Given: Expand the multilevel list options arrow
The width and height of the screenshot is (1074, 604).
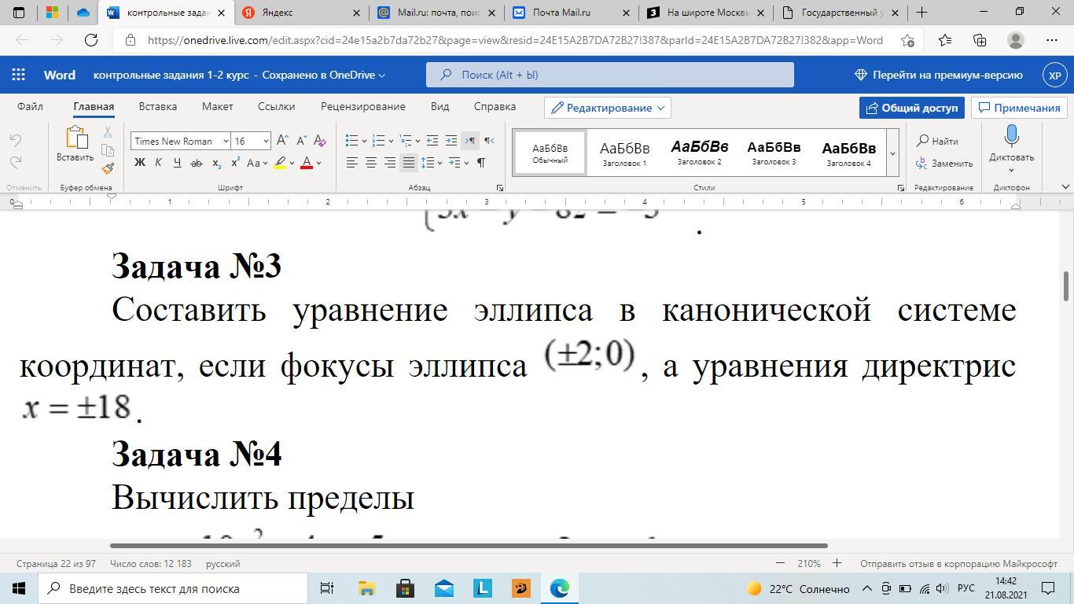Looking at the screenshot, I should 417,141.
